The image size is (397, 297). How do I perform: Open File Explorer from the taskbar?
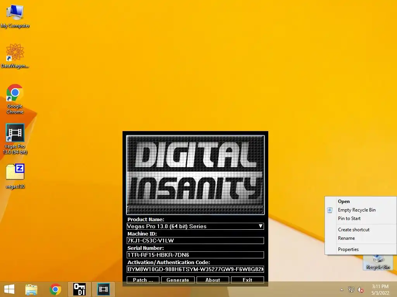(x=31, y=289)
